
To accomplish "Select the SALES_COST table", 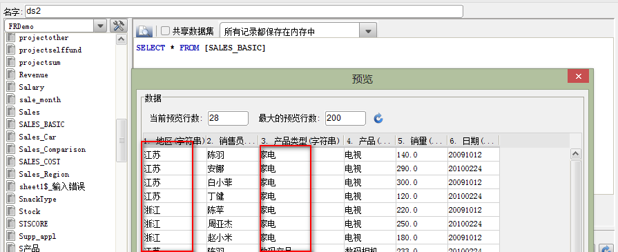I will pyautogui.click(x=39, y=162).
